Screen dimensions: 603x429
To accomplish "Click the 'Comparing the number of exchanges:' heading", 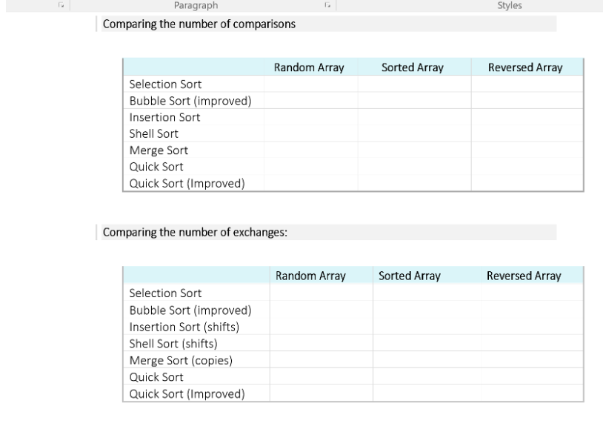I will (x=195, y=232).
